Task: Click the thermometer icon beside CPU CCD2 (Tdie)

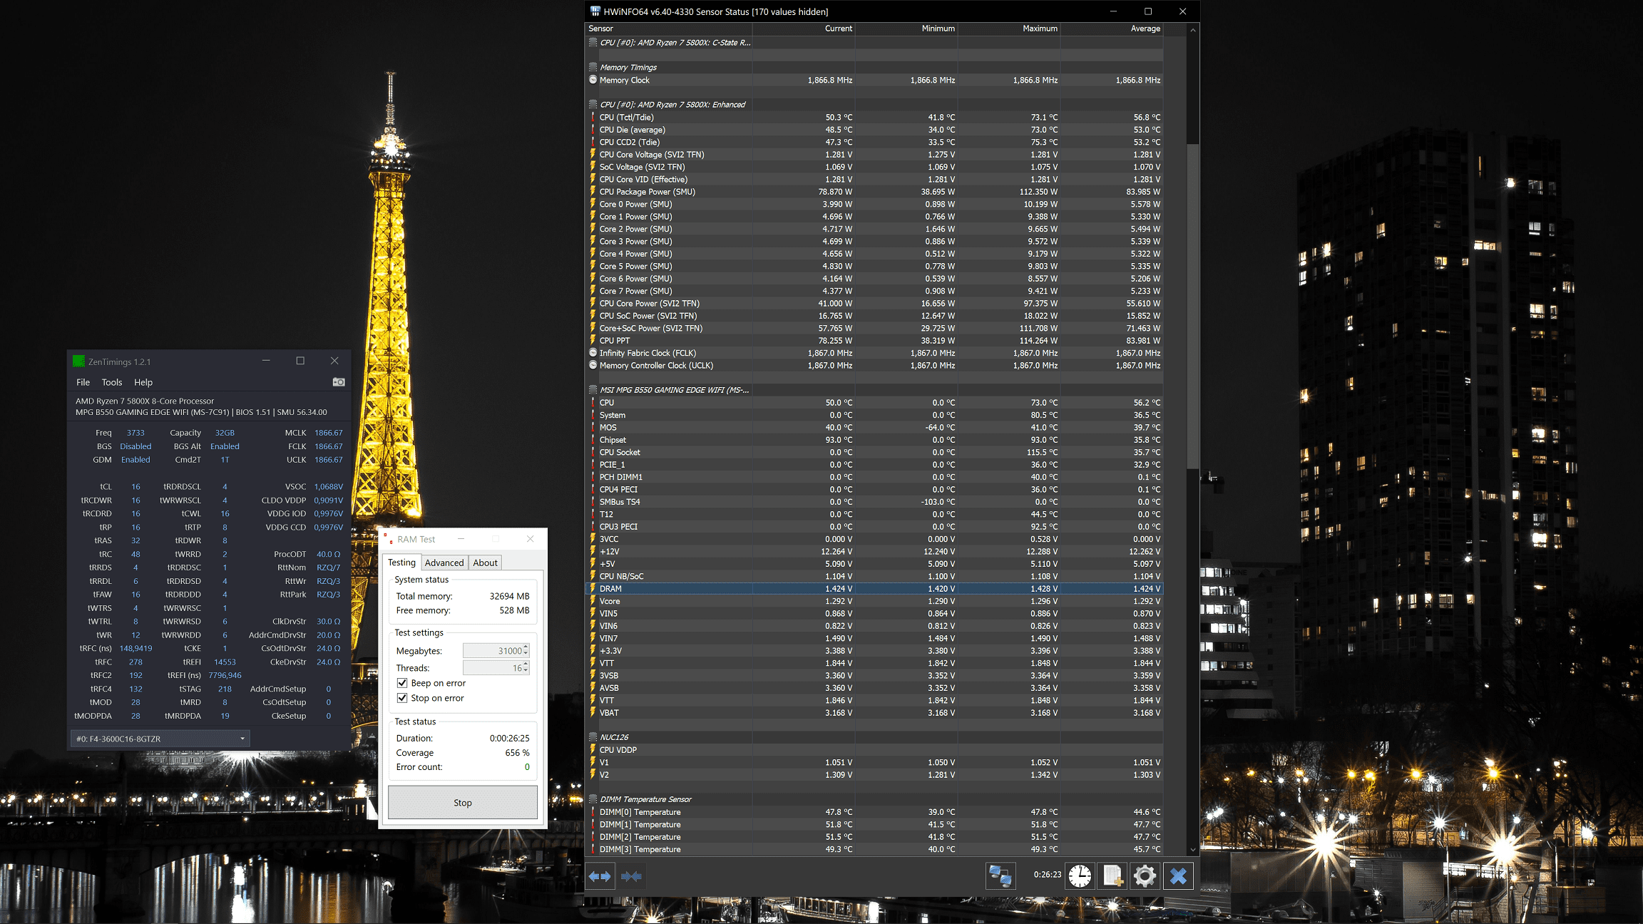Action: click(x=593, y=142)
